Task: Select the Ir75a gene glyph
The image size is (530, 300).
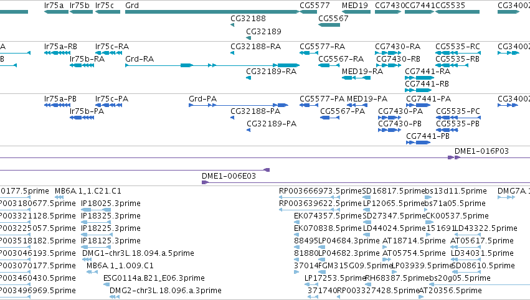Action: click(56, 12)
